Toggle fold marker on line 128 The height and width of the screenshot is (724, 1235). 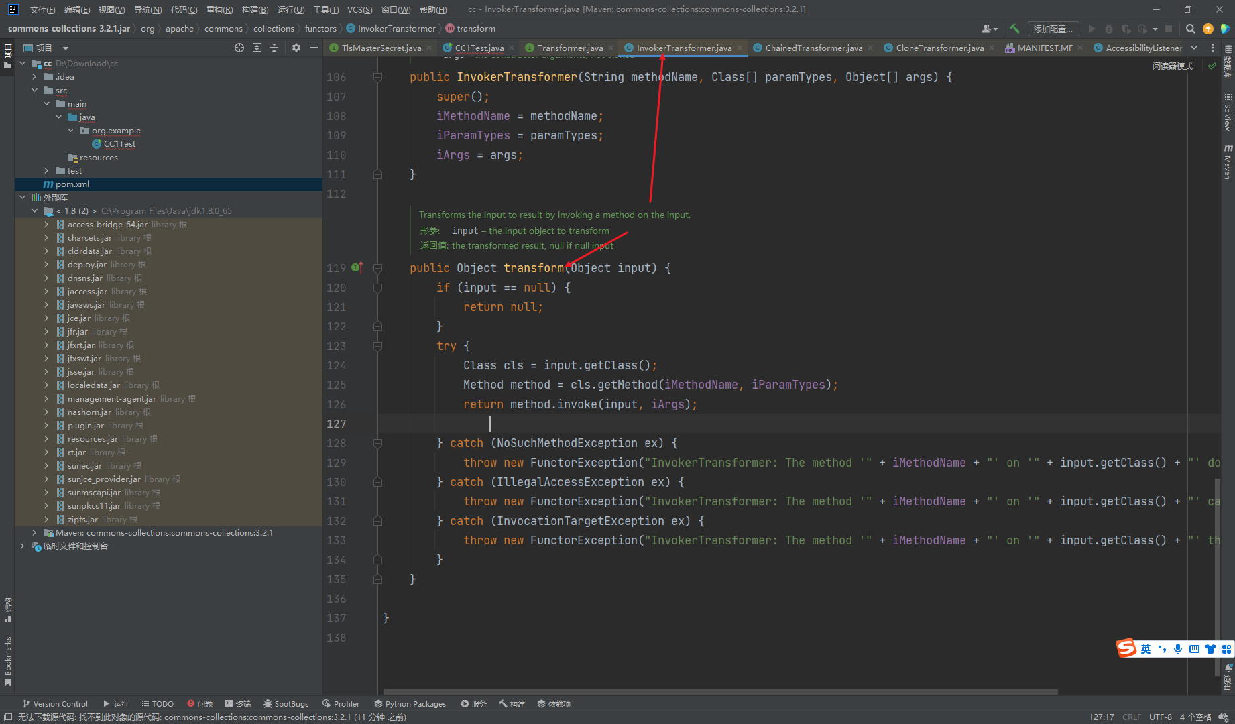[x=377, y=443]
